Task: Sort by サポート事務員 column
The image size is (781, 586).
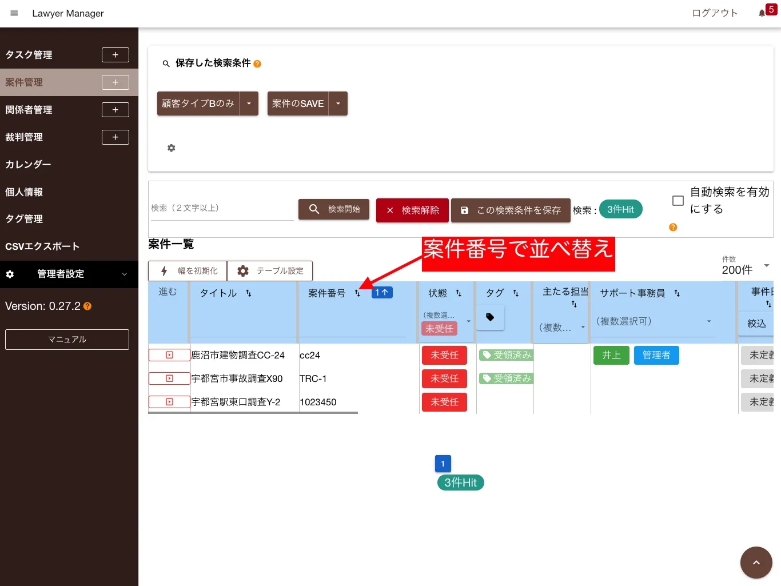Action: pyautogui.click(x=677, y=293)
